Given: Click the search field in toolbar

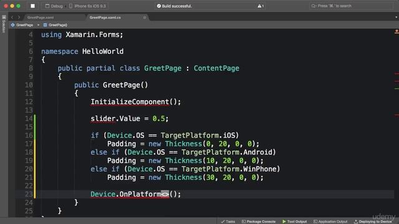Looking at the screenshot, I should tap(351, 6).
